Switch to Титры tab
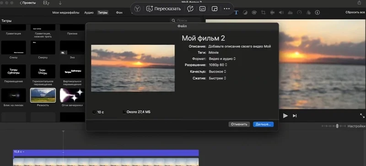 coord(102,13)
